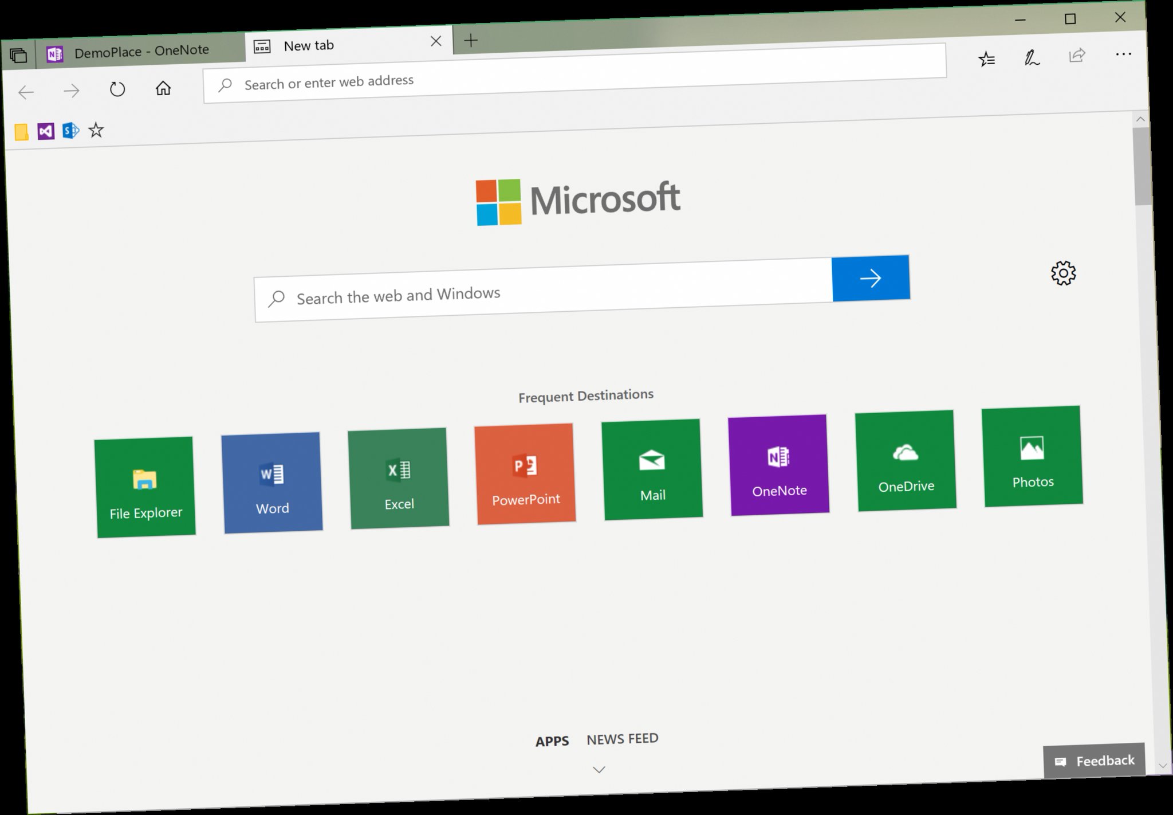Viewport: 1173px width, 815px height.
Task: Launch the PowerPoint tile
Action: click(x=525, y=474)
